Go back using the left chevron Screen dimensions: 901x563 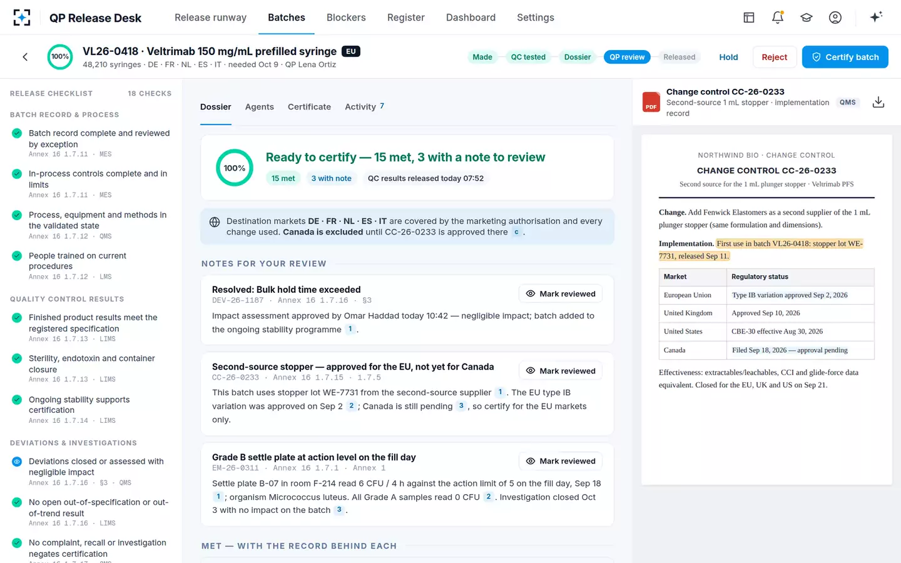point(25,57)
